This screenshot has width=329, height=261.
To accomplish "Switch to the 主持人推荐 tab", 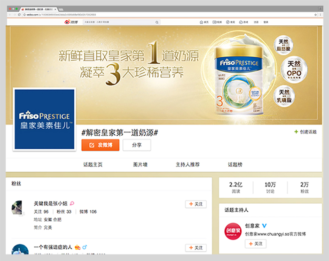I will [x=188, y=165].
